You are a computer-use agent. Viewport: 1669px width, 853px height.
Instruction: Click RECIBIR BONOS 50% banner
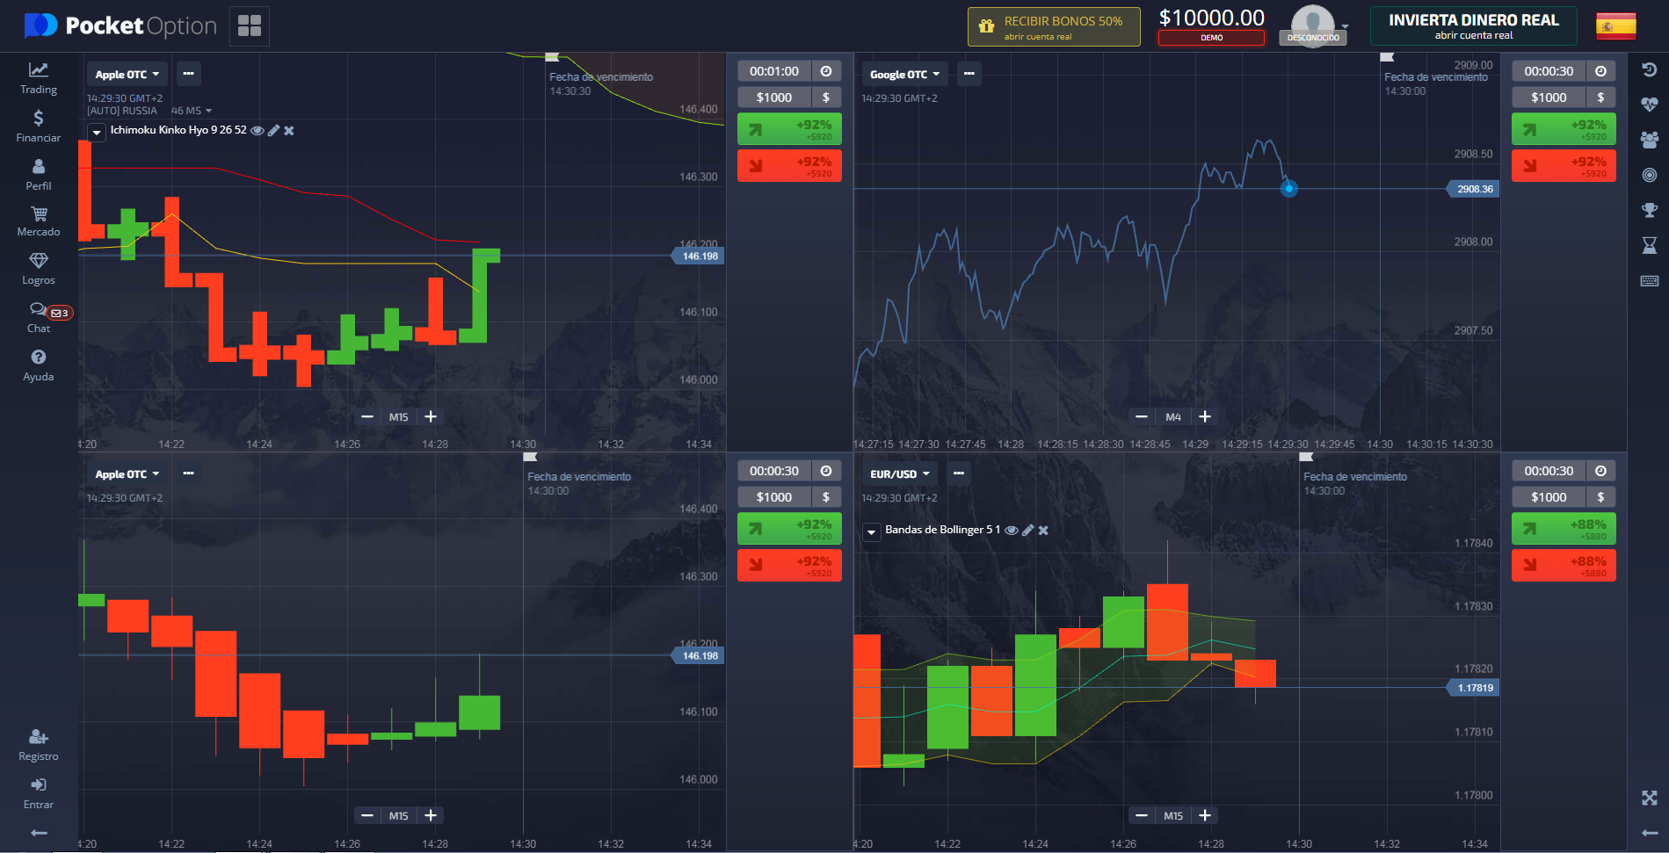(1054, 26)
